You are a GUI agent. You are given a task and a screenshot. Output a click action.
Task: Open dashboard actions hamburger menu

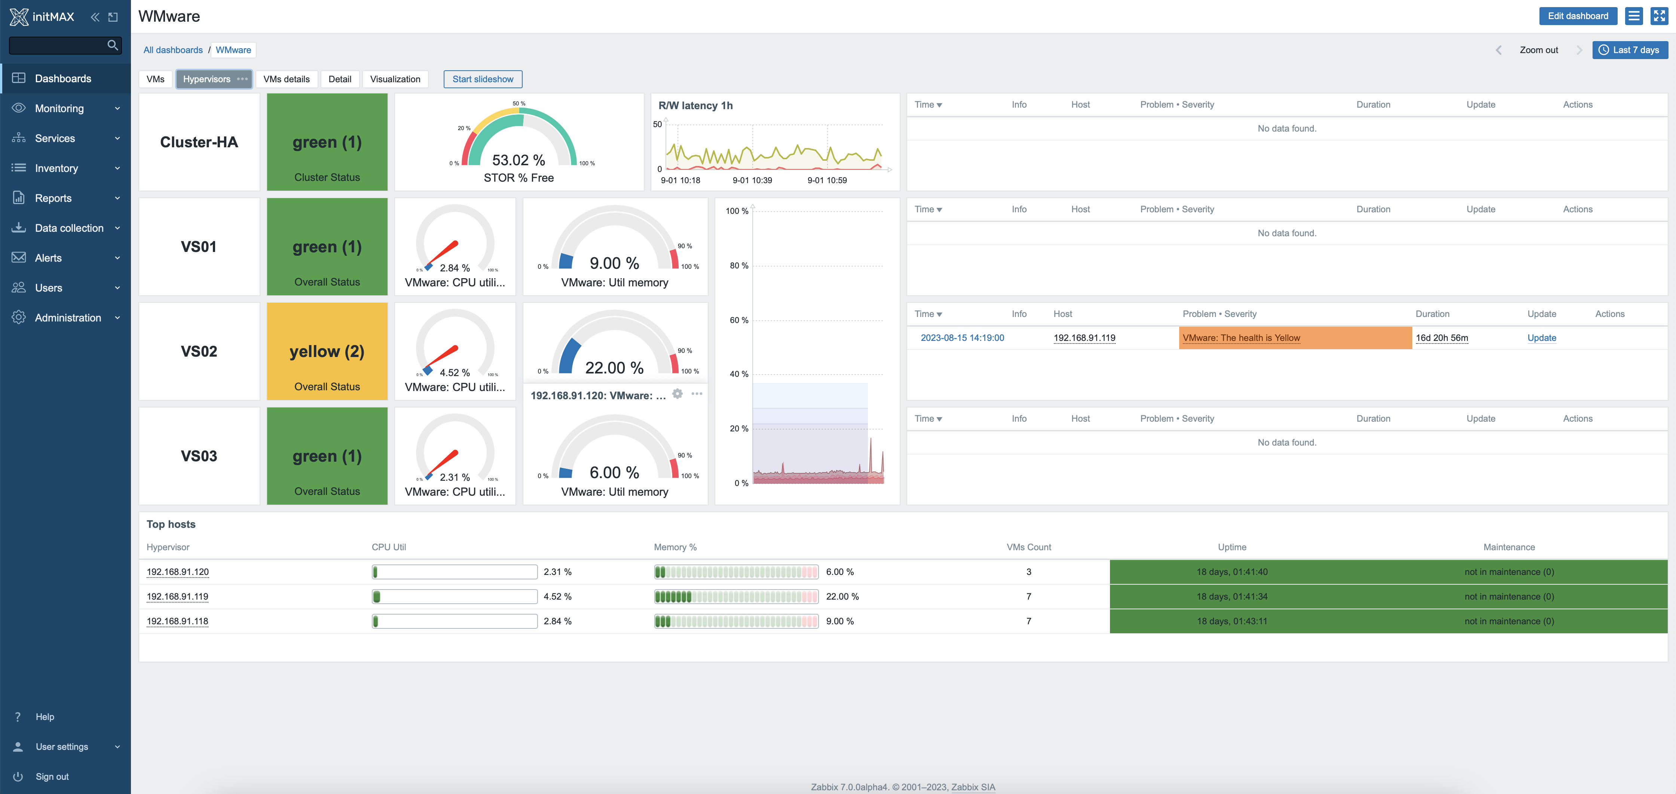click(x=1634, y=16)
